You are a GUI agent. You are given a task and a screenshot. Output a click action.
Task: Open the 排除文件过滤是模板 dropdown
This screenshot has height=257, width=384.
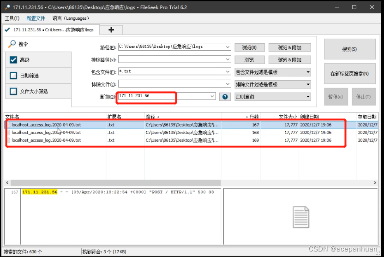coord(273,85)
